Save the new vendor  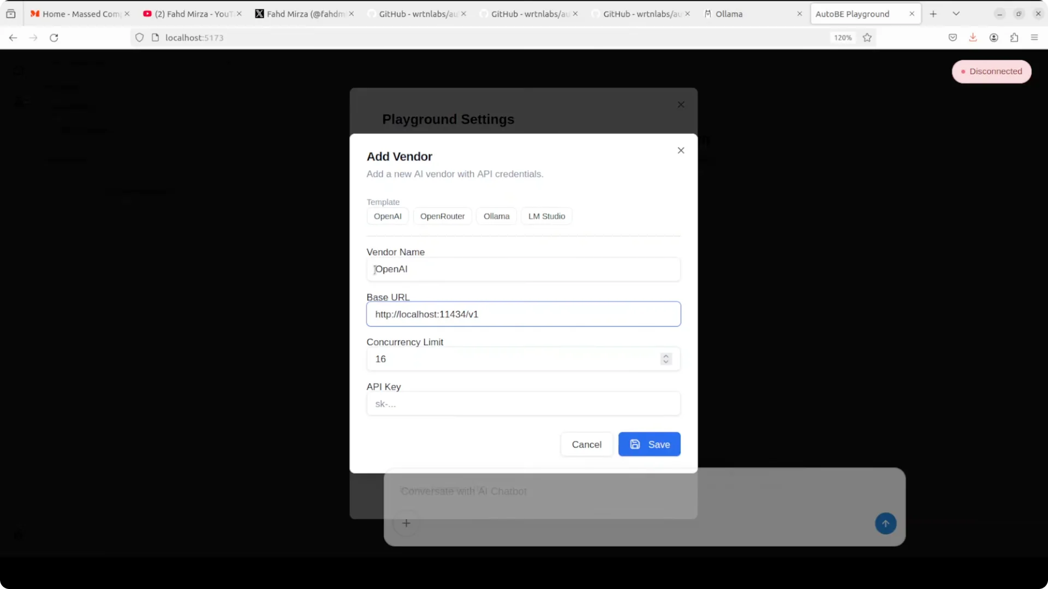[649, 444]
